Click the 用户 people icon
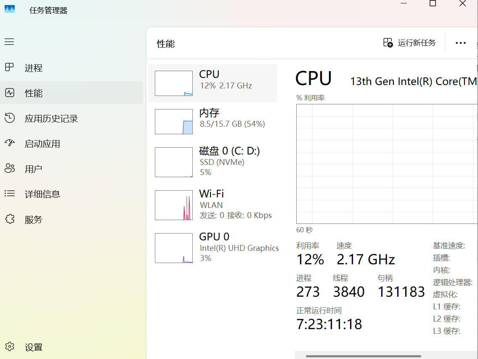This screenshot has width=478, height=359. point(9,168)
